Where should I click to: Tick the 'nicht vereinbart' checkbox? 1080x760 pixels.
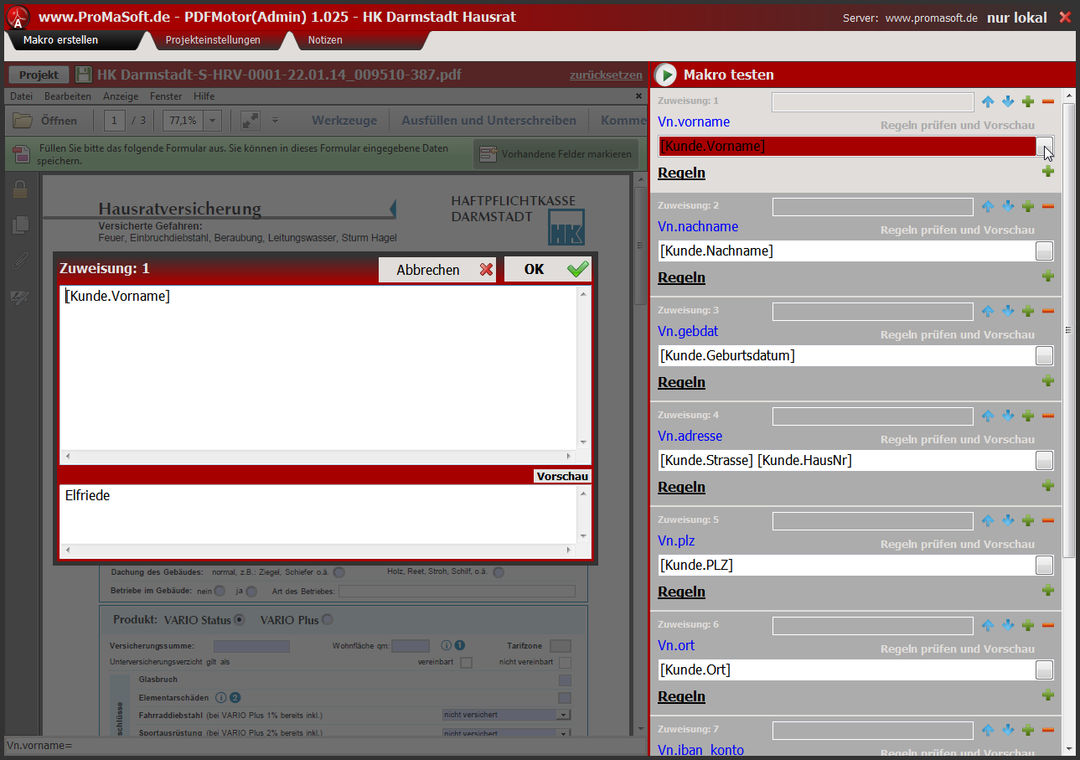566,663
